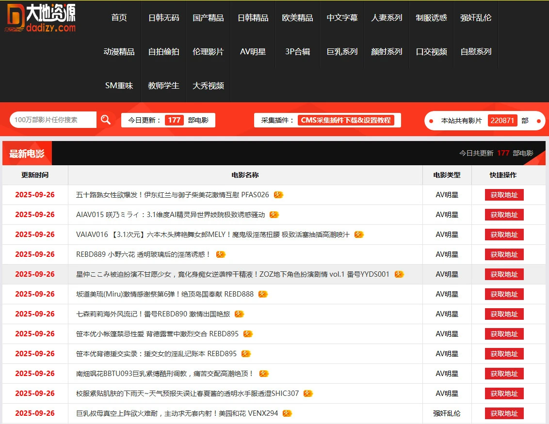Select the 动漫精品 navigation item
549x424 pixels.
[x=119, y=52]
